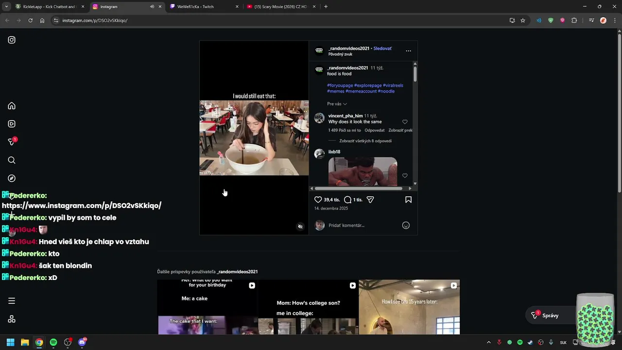Open 'How I see bro 15 years later' thumbnail
The image size is (622, 350).
click(x=409, y=307)
